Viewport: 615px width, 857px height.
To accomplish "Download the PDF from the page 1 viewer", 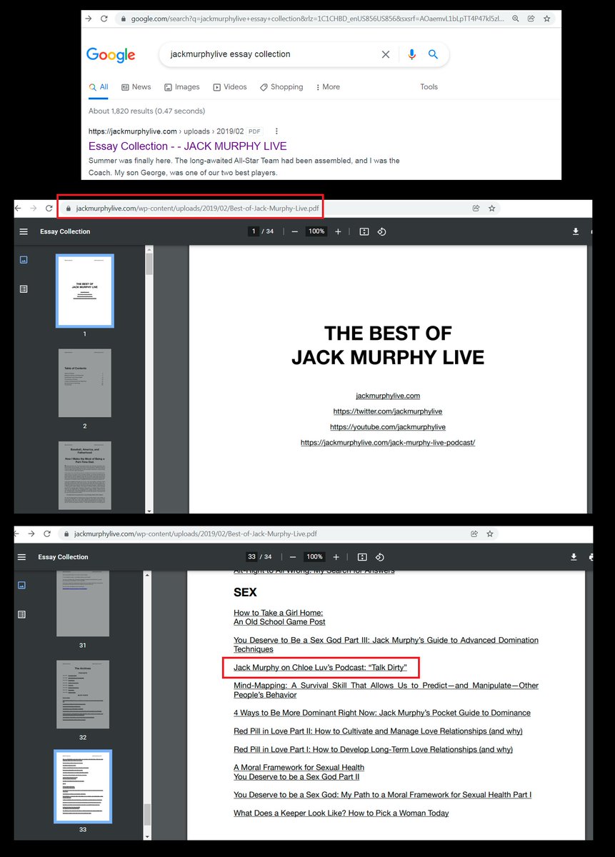I will [576, 231].
